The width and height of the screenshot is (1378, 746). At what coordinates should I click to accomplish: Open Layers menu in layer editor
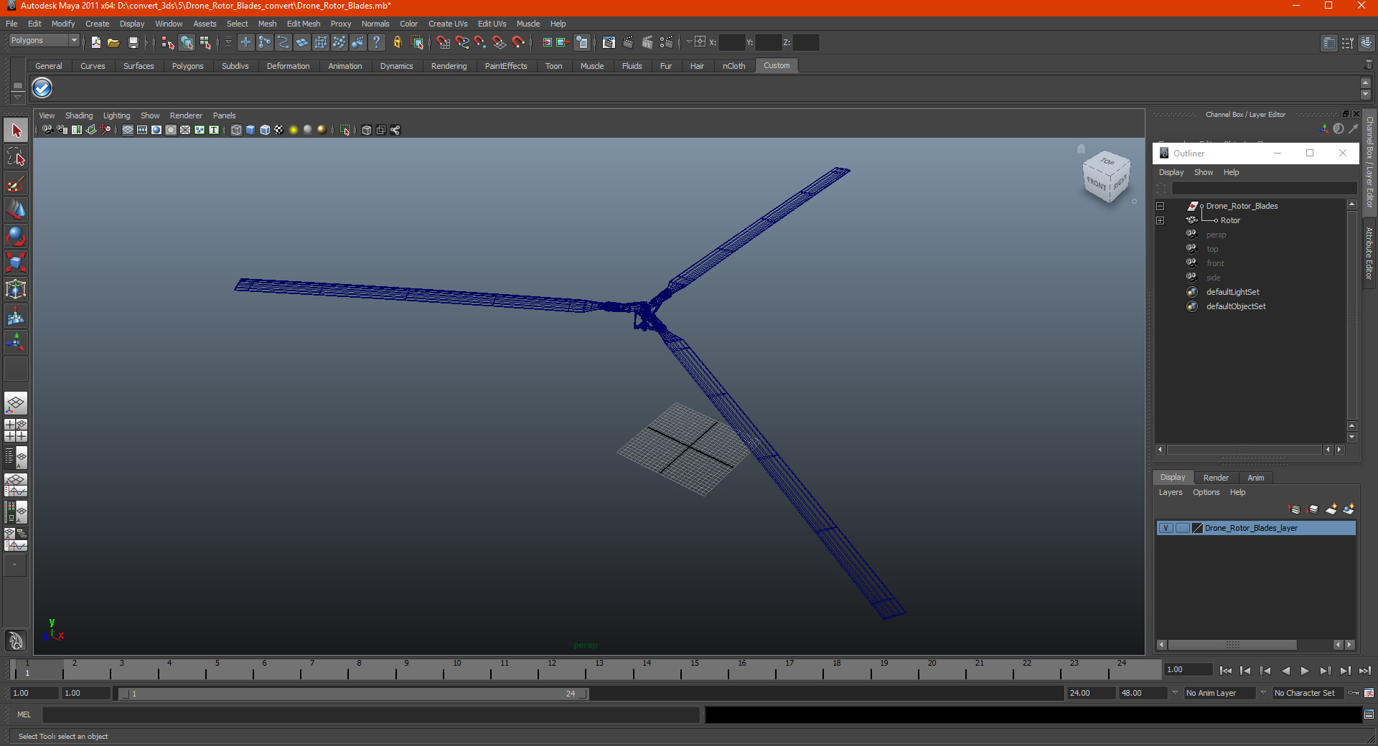(1171, 492)
